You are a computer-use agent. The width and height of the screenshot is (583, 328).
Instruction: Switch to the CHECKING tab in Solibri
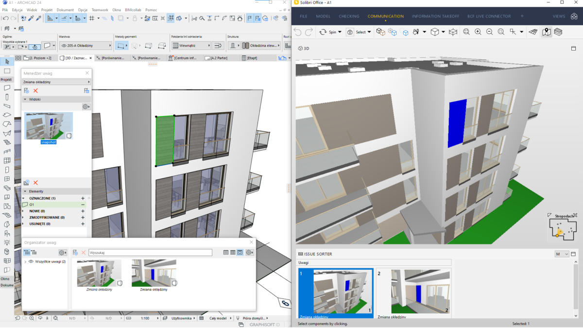click(x=349, y=16)
